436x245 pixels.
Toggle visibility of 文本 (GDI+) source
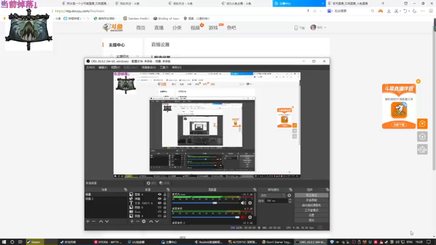(x=159, y=203)
